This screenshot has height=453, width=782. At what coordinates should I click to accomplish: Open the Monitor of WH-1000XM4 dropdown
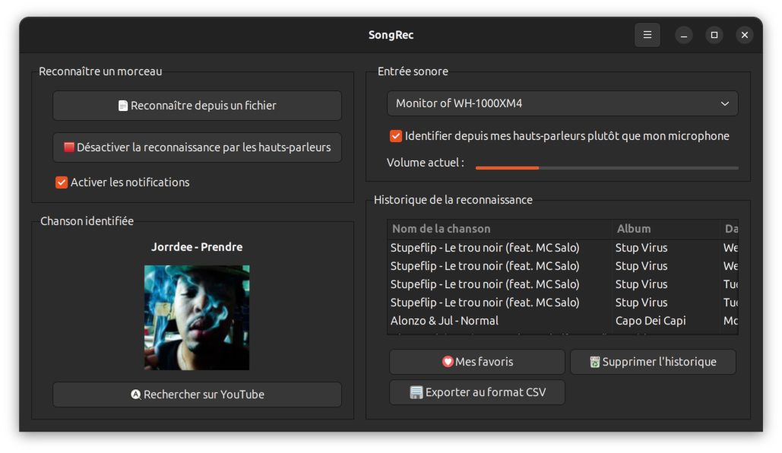click(562, 103)
